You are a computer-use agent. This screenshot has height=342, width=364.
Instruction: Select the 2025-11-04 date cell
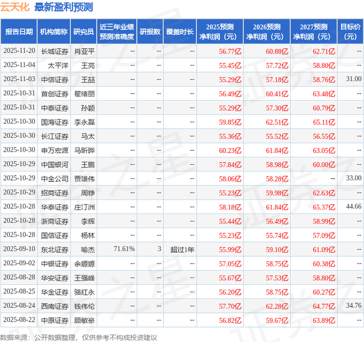tap(19, 65)
